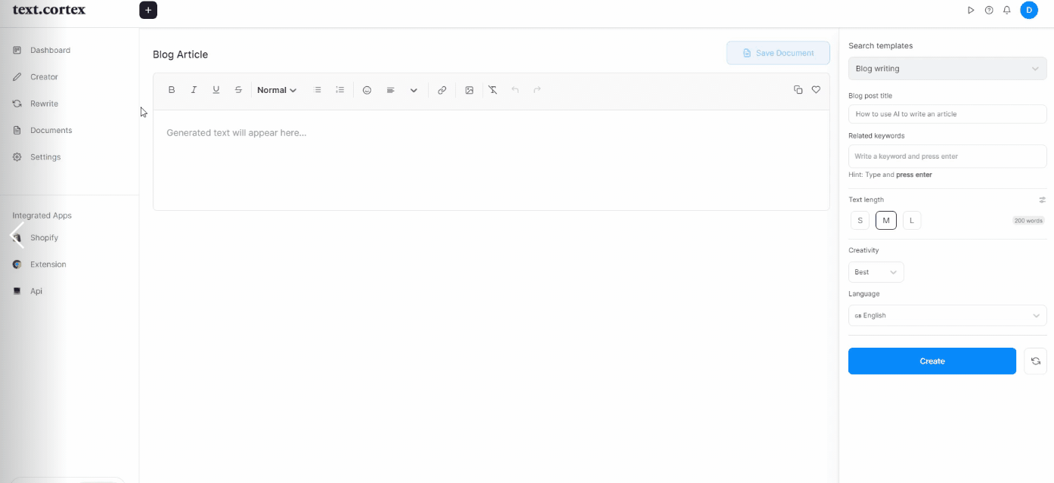Open the Blog writing template dropdown

click(x=947, y=69)
